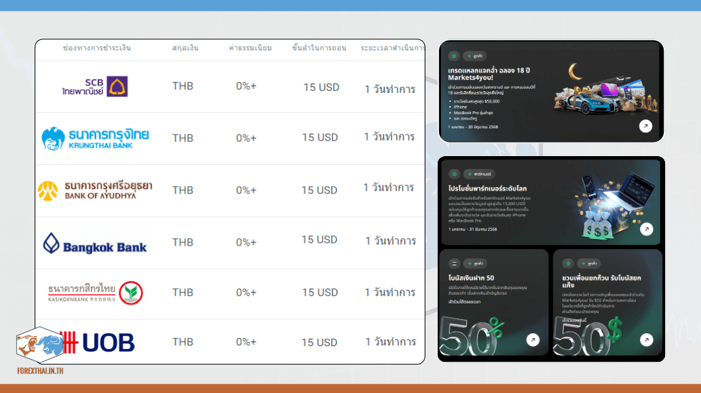Open the โปรโมชั่นพาร์ทเนอร์ระดับโลก title
701x393 pixels.
point(487,188)
